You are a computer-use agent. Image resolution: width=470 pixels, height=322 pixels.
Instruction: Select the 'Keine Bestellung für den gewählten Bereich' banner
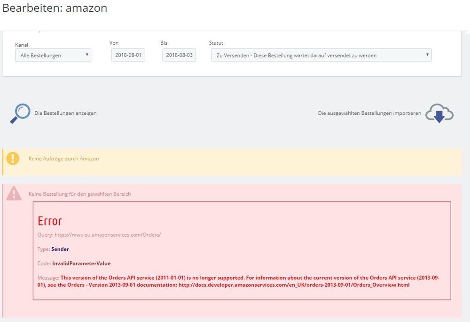pos(79,193)
